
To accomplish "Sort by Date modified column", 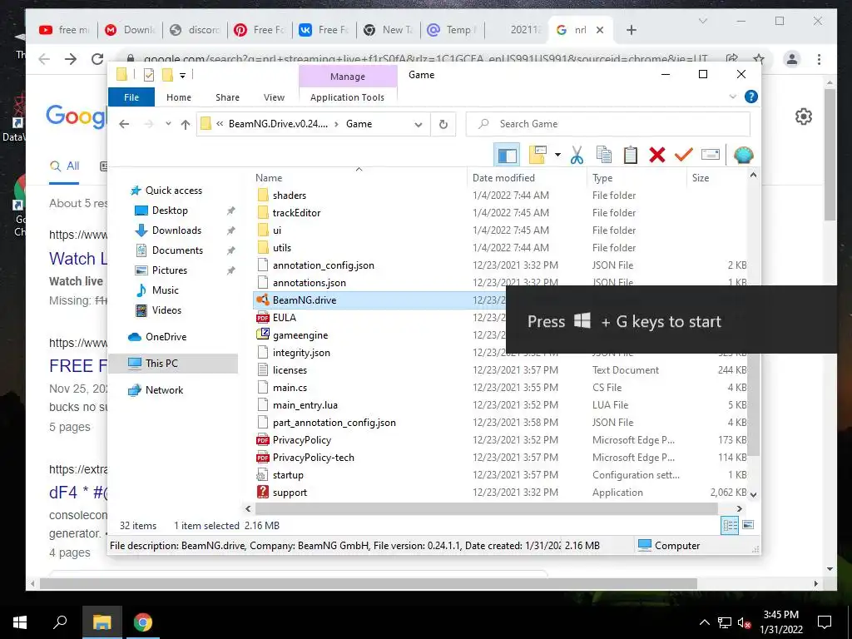I will click(x=527, y=178).
